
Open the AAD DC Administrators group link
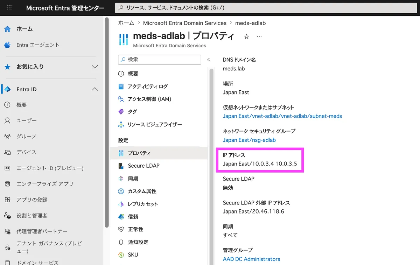point(251,259)
